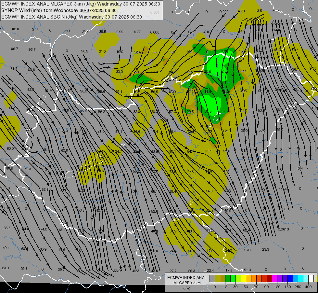The width and height of the screenshot is (318, 293).
Task: Click the map value 0.219
Action: 226,131
